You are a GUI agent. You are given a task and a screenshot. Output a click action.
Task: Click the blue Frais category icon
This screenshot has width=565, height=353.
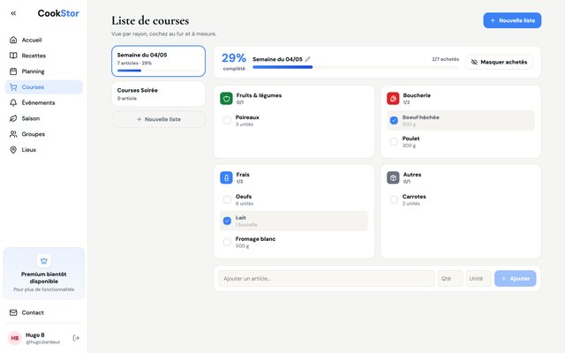pyautogui.click(x=226, y=177)
